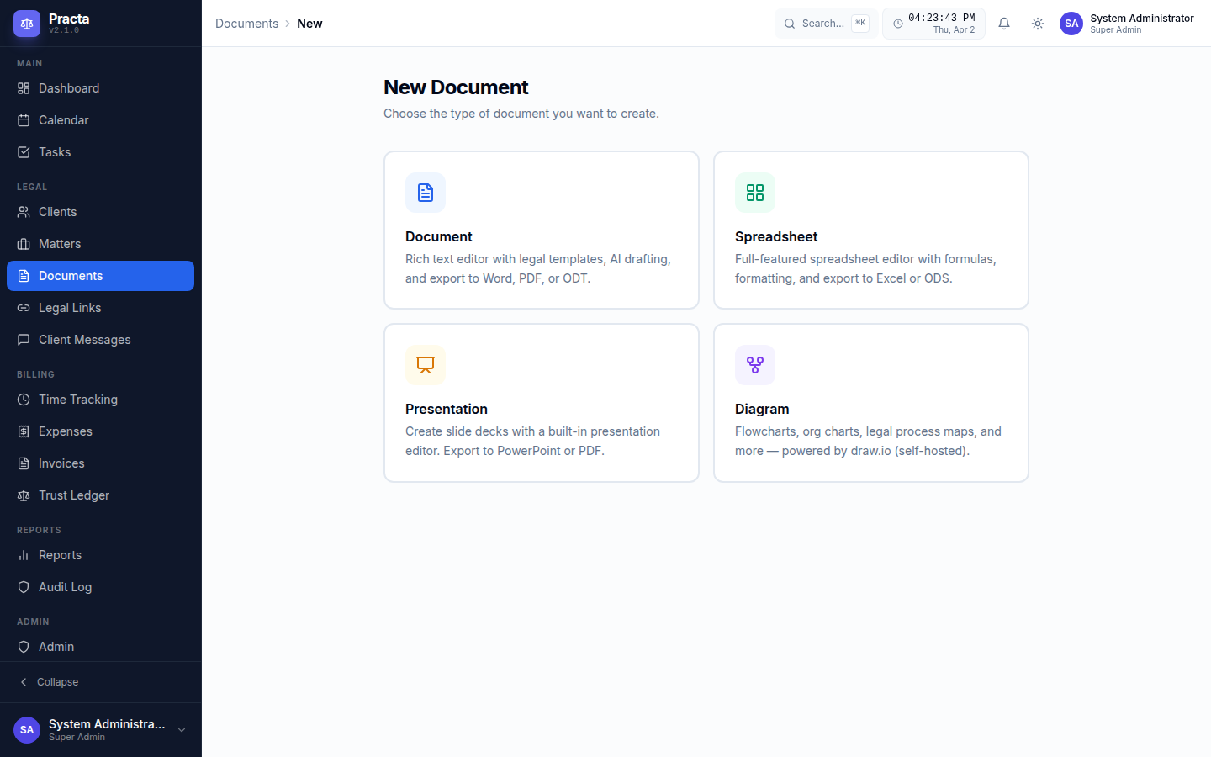This screenshot has height=757, width=1211.
Task: Click the notification bell icon
Action: [1003, 24]
